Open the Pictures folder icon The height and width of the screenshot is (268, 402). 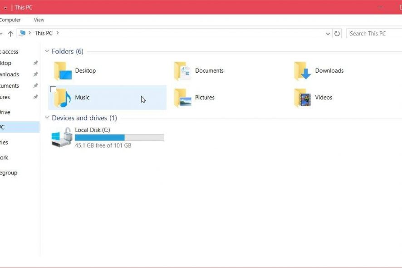pos(182,98)
